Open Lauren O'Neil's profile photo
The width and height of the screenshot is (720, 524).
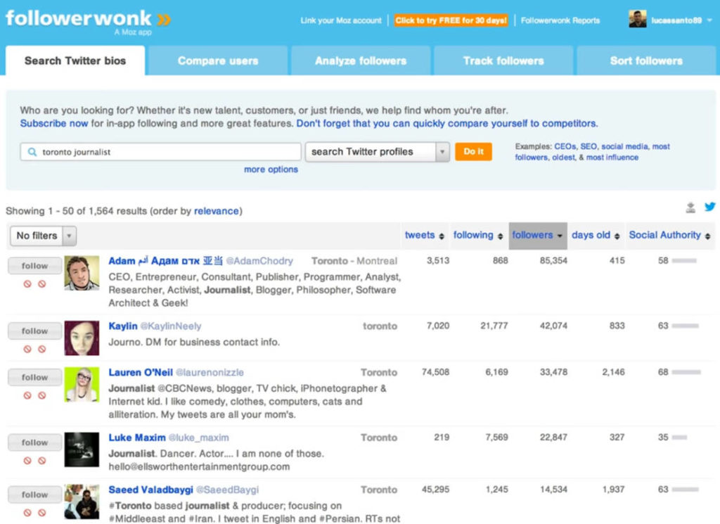82,385
